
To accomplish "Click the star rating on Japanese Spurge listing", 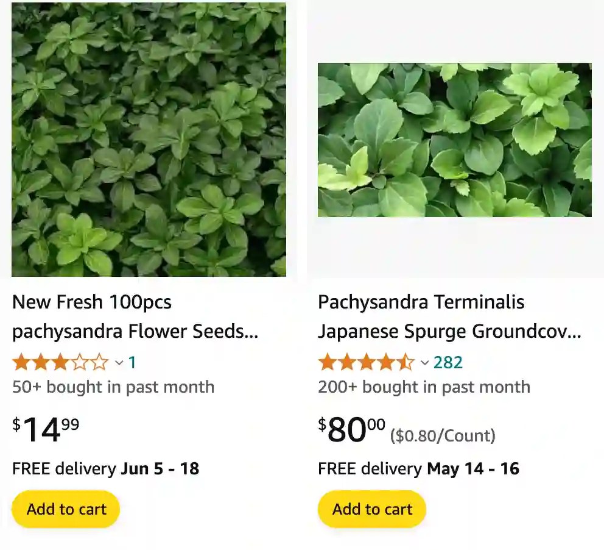I will click(x=365, y=363).
